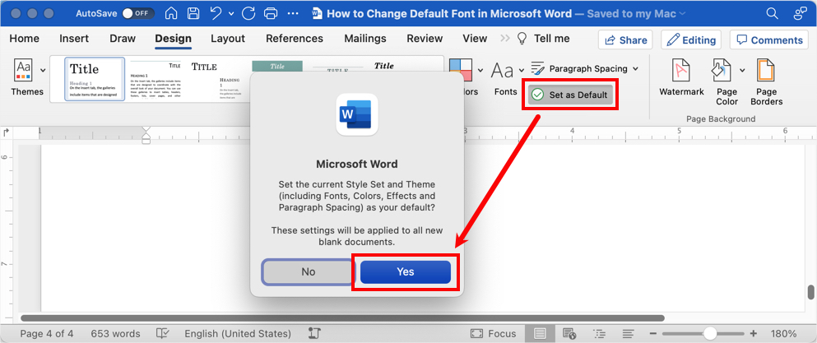The image size is (817, 343).
Task: Click the Fonts Aa icon
Action: (503, 70)
